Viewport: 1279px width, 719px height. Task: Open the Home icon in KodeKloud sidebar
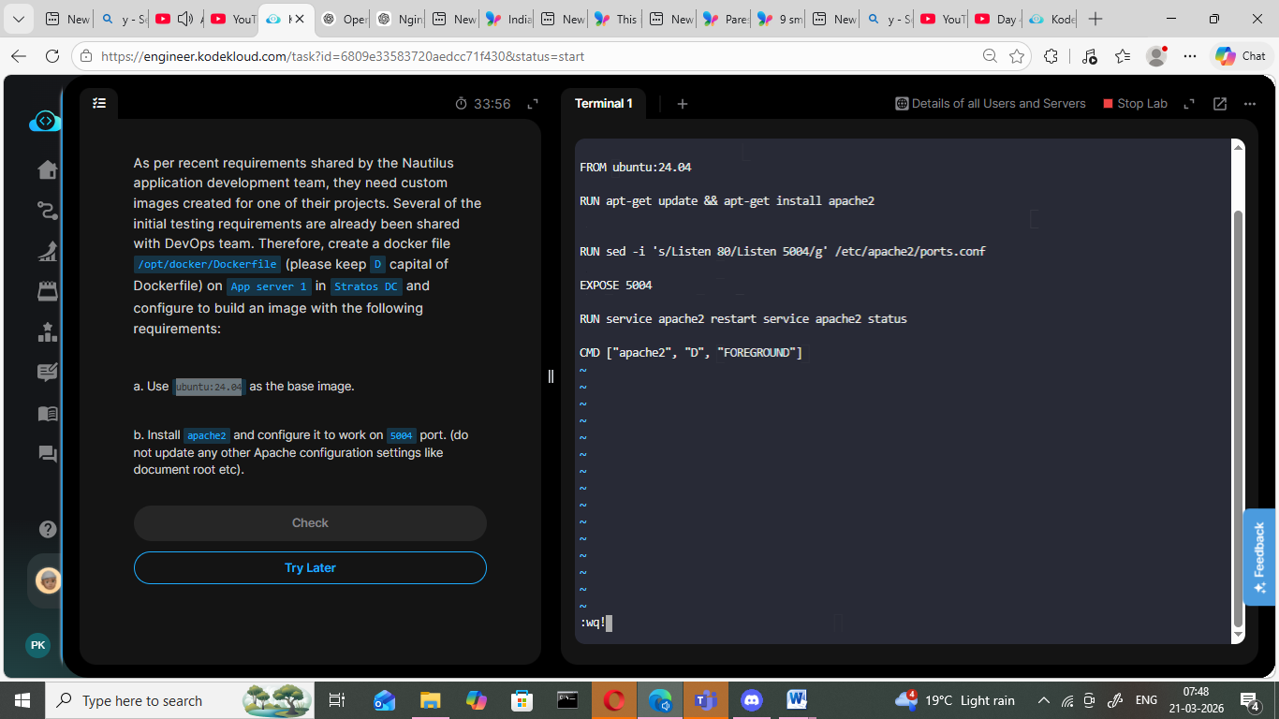(48, 169)
